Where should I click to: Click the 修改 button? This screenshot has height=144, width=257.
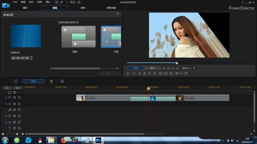pyautogui.click(x=33, y=81)
